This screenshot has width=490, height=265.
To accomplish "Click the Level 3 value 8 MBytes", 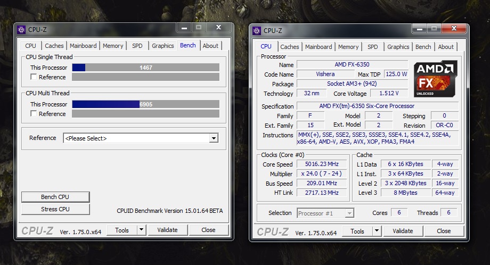I will 406,193.
